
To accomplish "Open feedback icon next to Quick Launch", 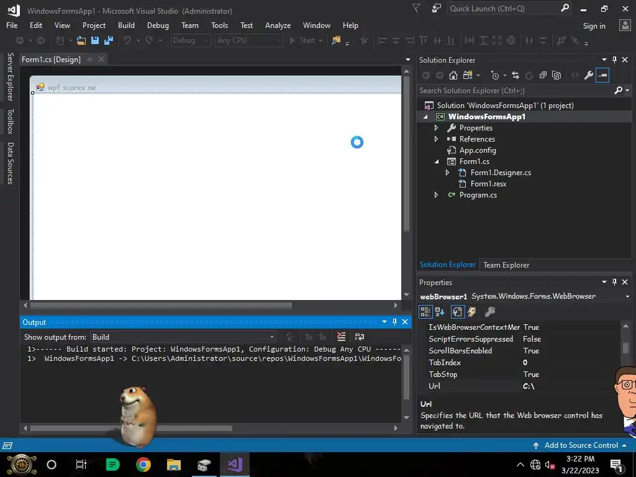I will tap(437, 8).
